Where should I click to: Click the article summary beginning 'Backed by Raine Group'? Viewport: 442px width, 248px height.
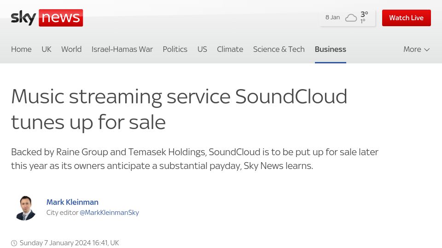point(194,159)
